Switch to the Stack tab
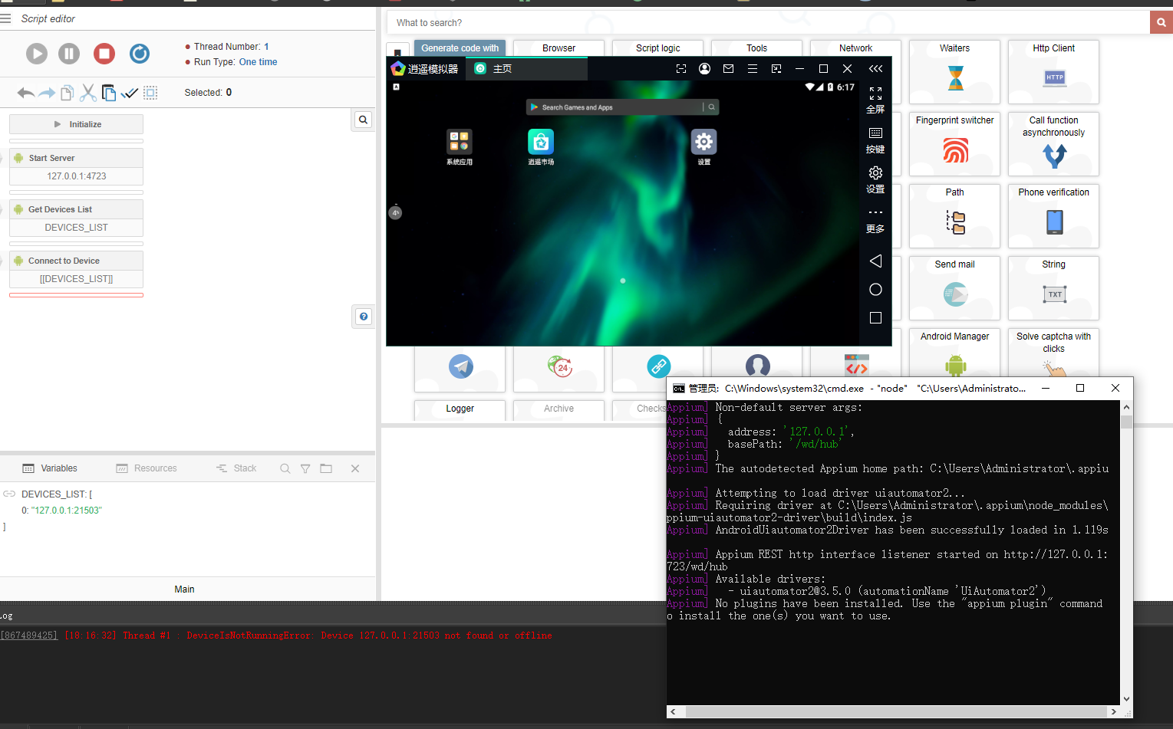The image size is (1173, 729). click(236, 468)
